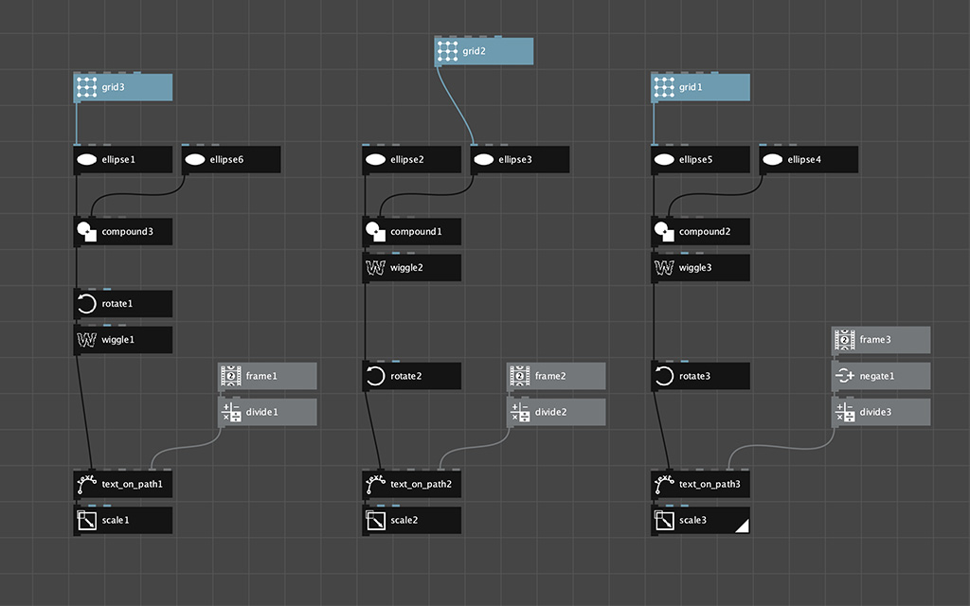Image resolution: width=970 pixels, height=606 pixels.
Task: Click the ellipse4 oval icon
Action: click(772, 159)
